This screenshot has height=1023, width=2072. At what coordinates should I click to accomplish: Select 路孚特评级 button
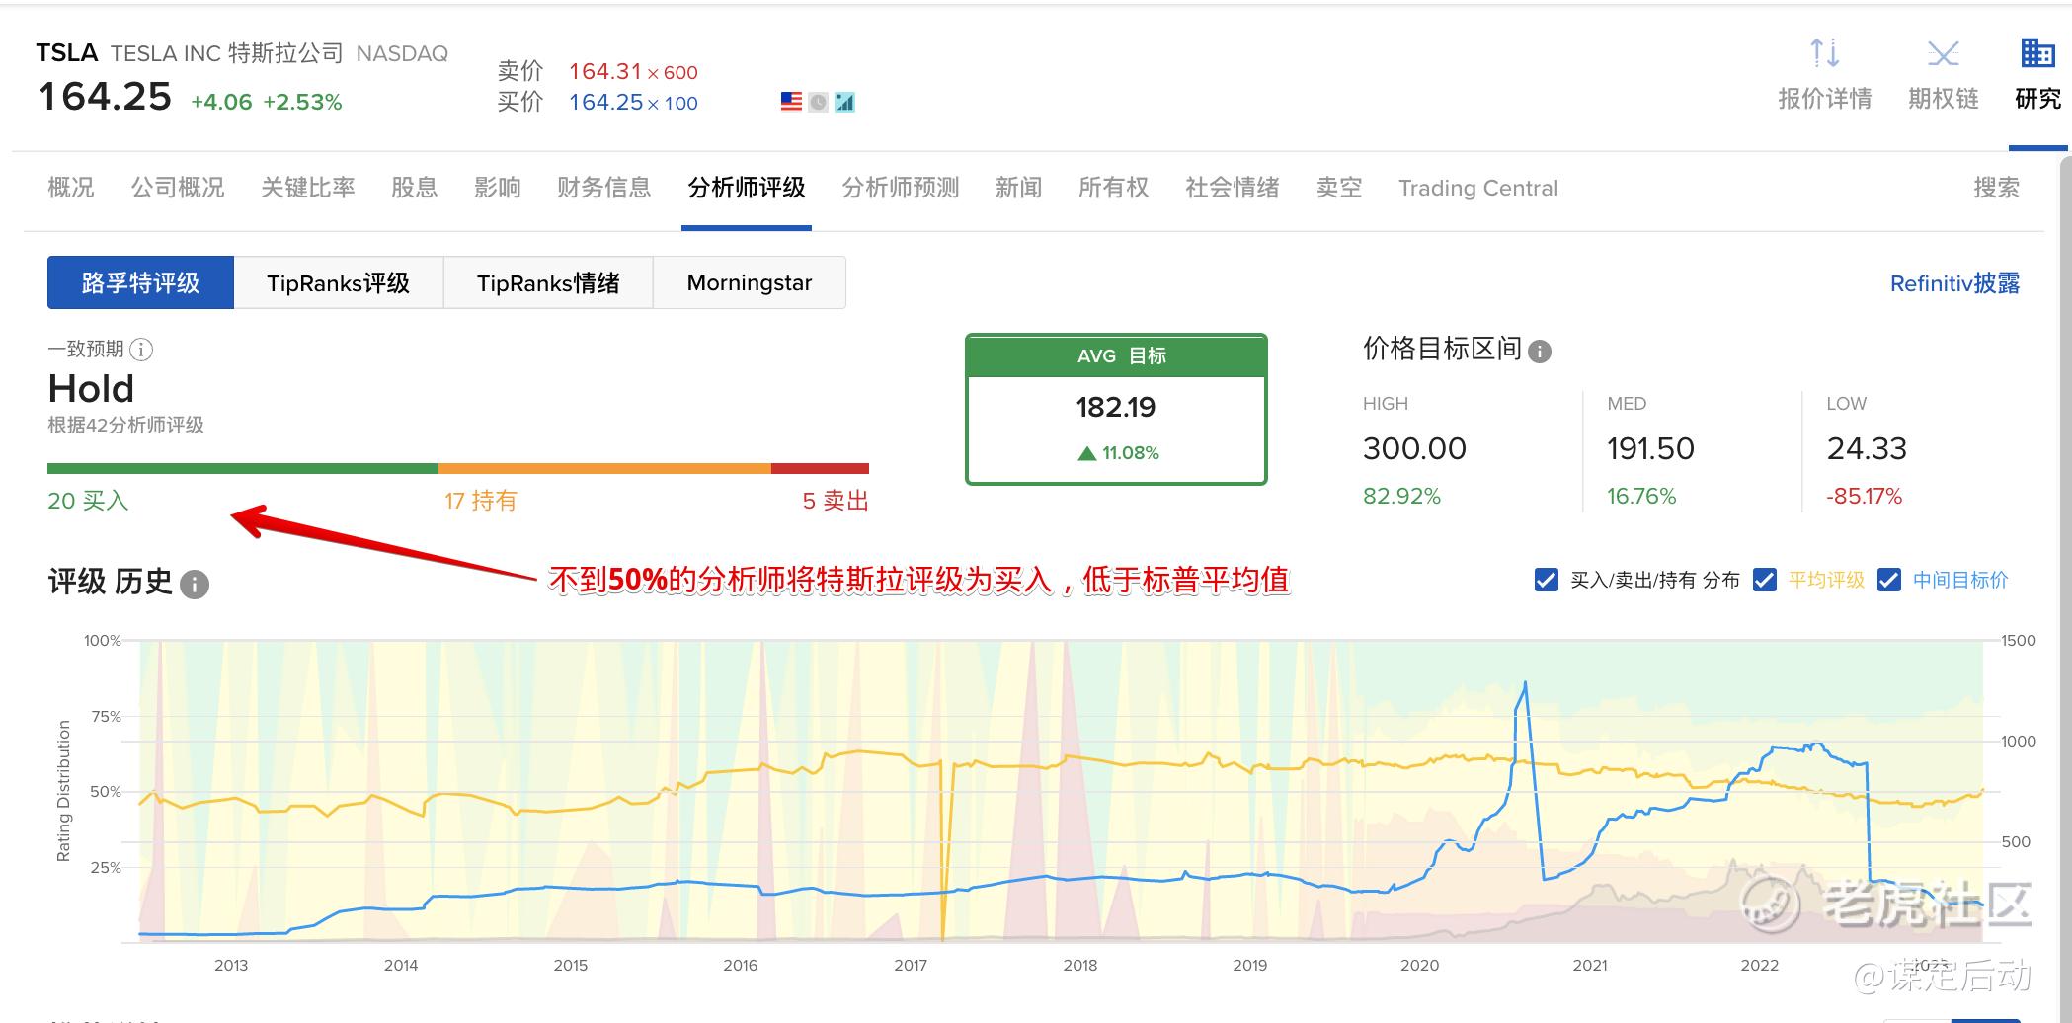(x=140, y=282)
